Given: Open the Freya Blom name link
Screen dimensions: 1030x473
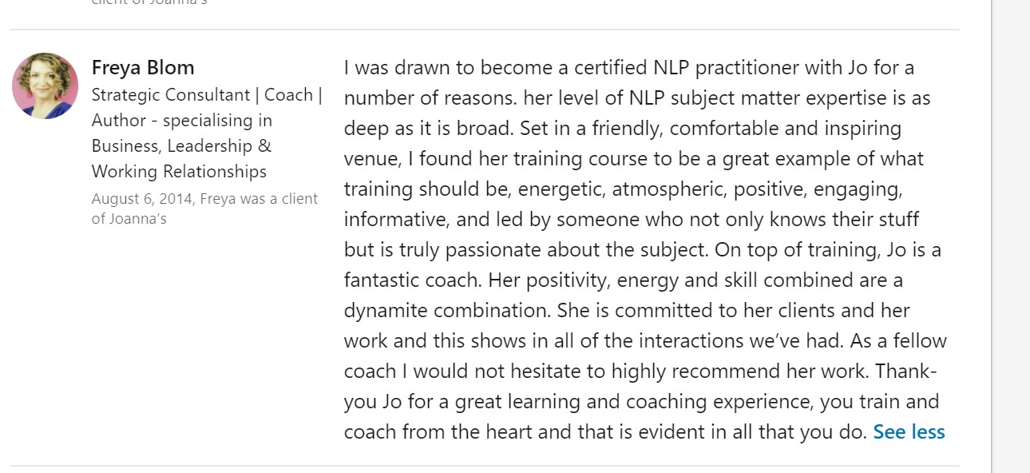Looking at the screenshot, I should coord(143,67).
